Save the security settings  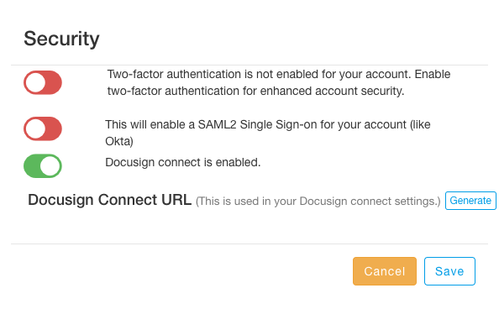[449, 271]
